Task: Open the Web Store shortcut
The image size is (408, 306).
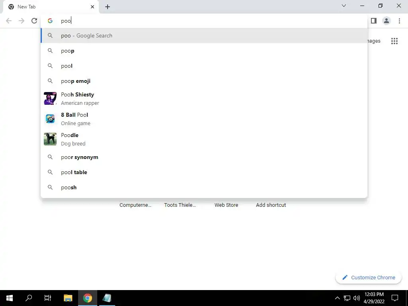Action: click(226, 205)
